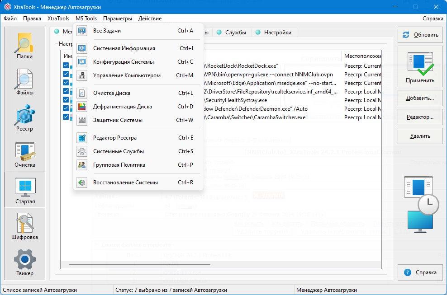Switch to the Службы tab
The width and height of the screenshot is (447, 295).
pyautogui.click(x=231, y=33)
